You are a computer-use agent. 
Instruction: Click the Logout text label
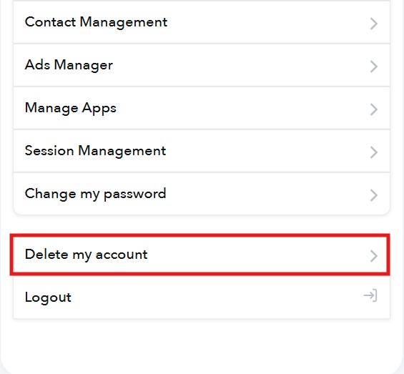[x=48, y=297]
